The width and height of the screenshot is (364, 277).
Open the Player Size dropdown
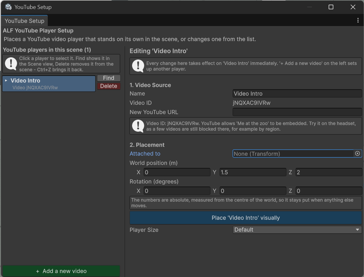[x=297, y=230]
